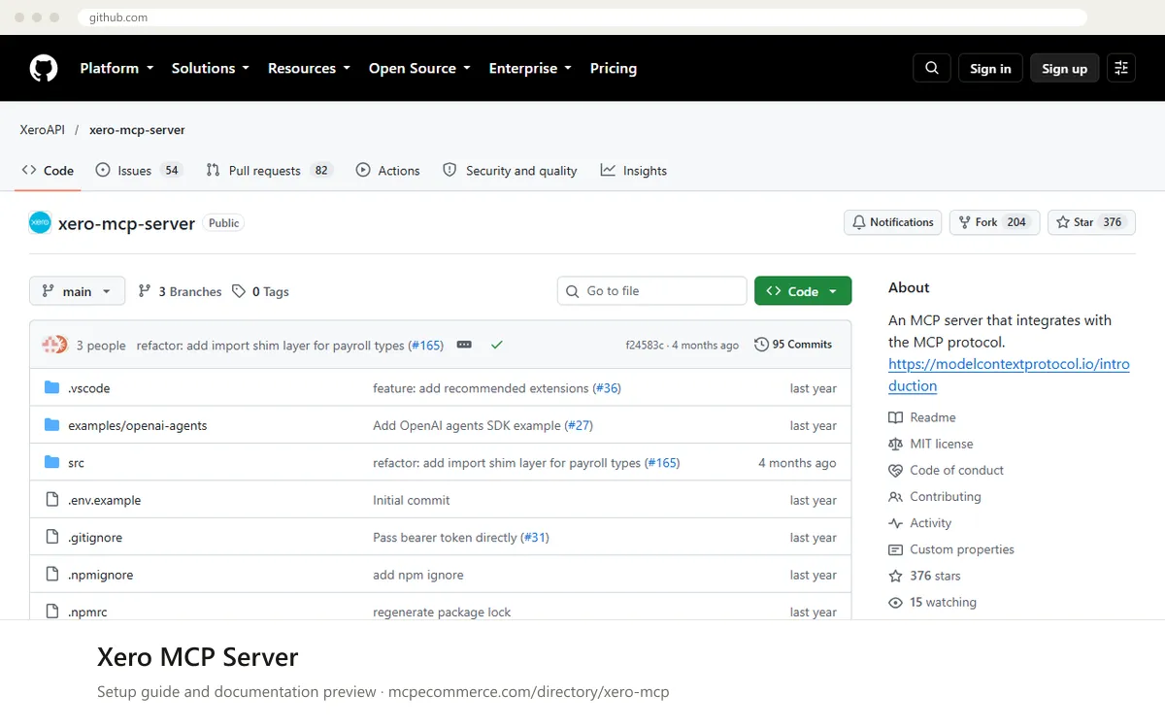Screen dimensions: 1165x728
Task: Open the #31 pull request link
Action: pos(535,537)
